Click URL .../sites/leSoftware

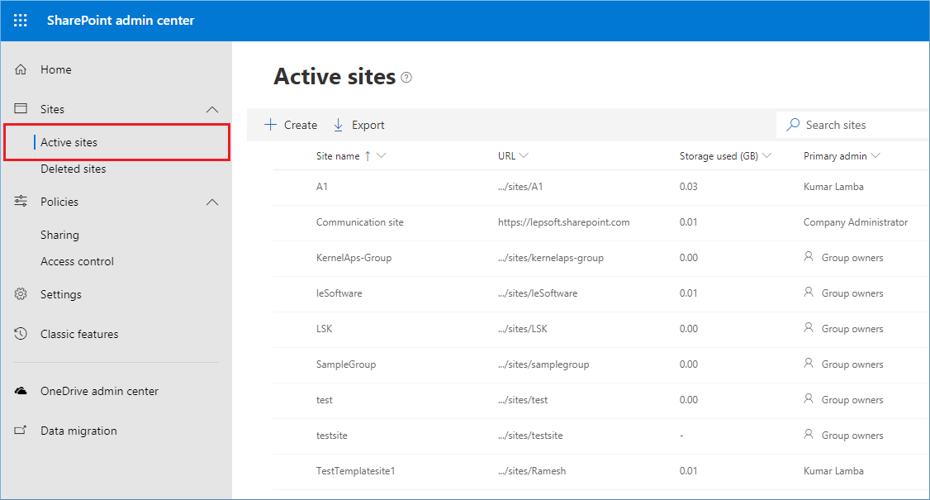(x=538, y=293)
